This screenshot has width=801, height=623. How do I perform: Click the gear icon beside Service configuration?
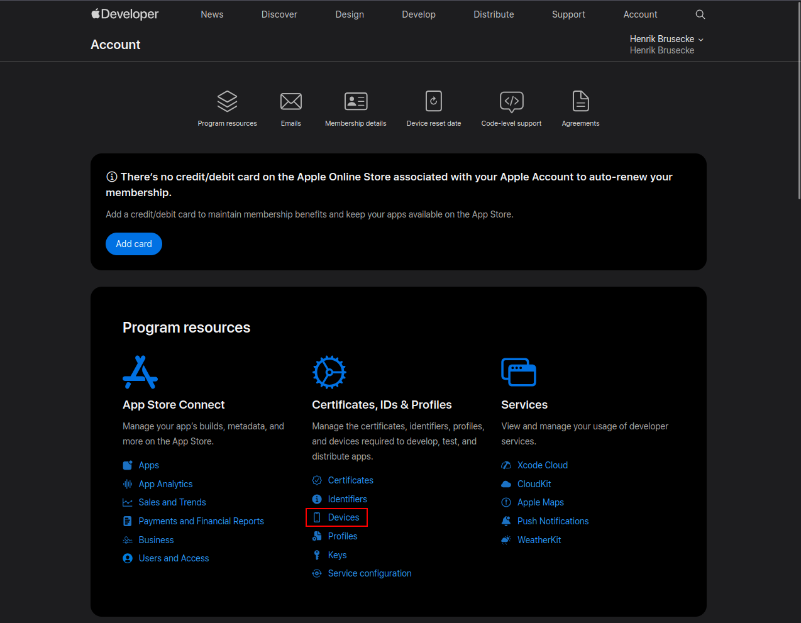[x=317, y=573]
